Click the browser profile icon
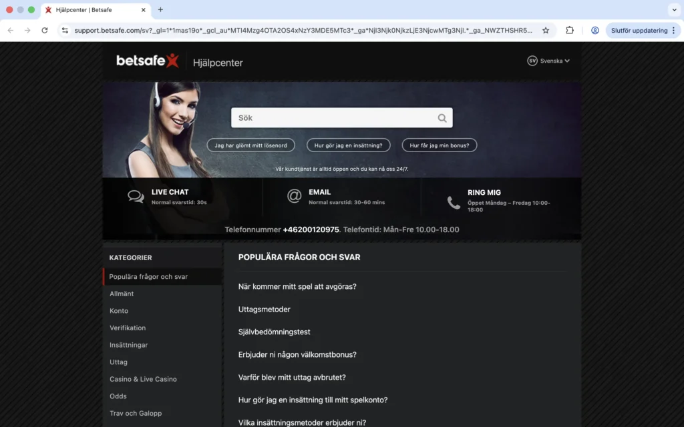 click(x=594, y=30)
